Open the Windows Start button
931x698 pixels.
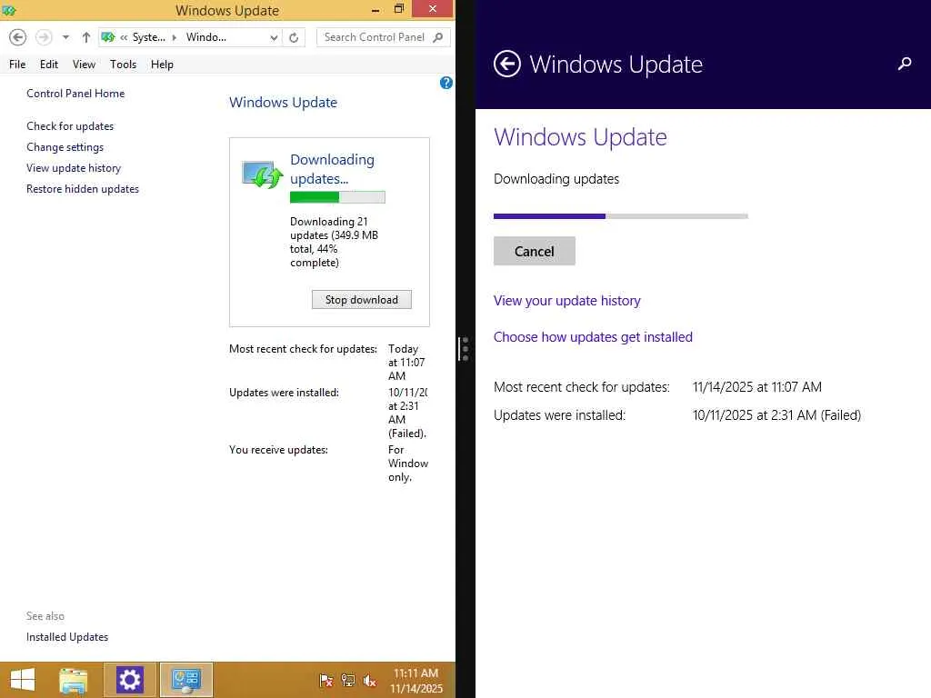pos(23,680)
